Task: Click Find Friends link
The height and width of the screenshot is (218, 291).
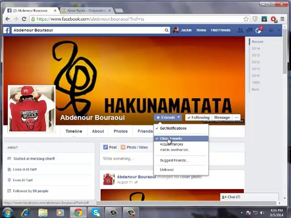Action: pos(221,30)
